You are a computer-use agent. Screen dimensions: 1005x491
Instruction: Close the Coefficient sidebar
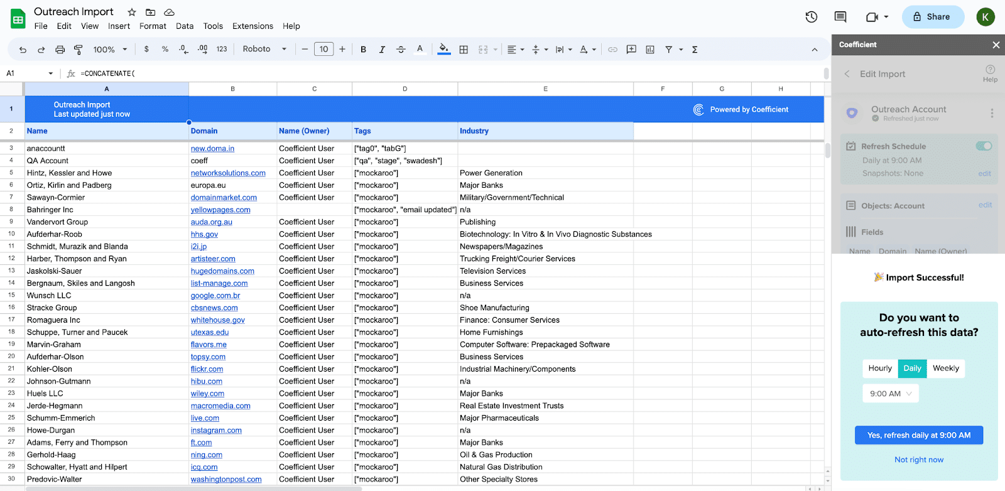click(x=996, y=45)
